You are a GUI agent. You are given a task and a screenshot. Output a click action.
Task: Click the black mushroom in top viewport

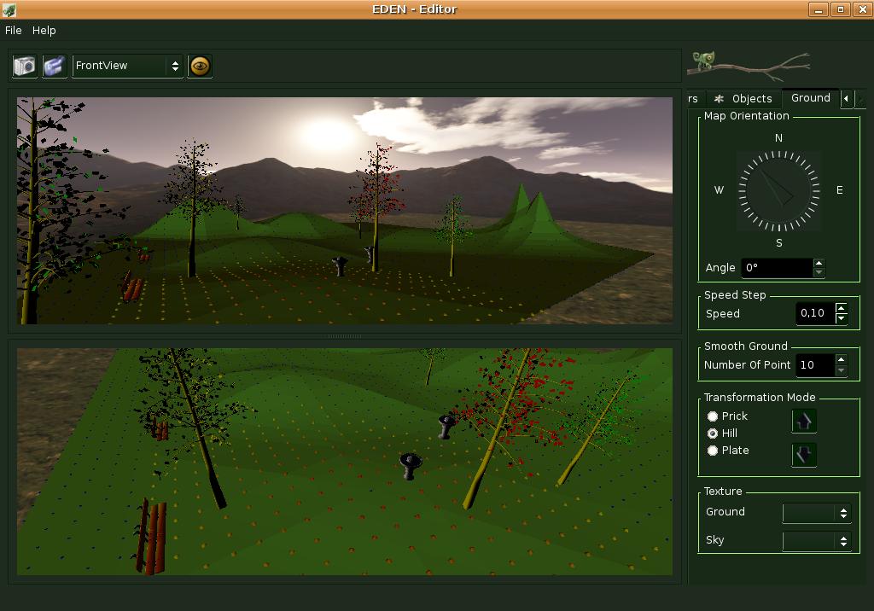coord(340,266)
